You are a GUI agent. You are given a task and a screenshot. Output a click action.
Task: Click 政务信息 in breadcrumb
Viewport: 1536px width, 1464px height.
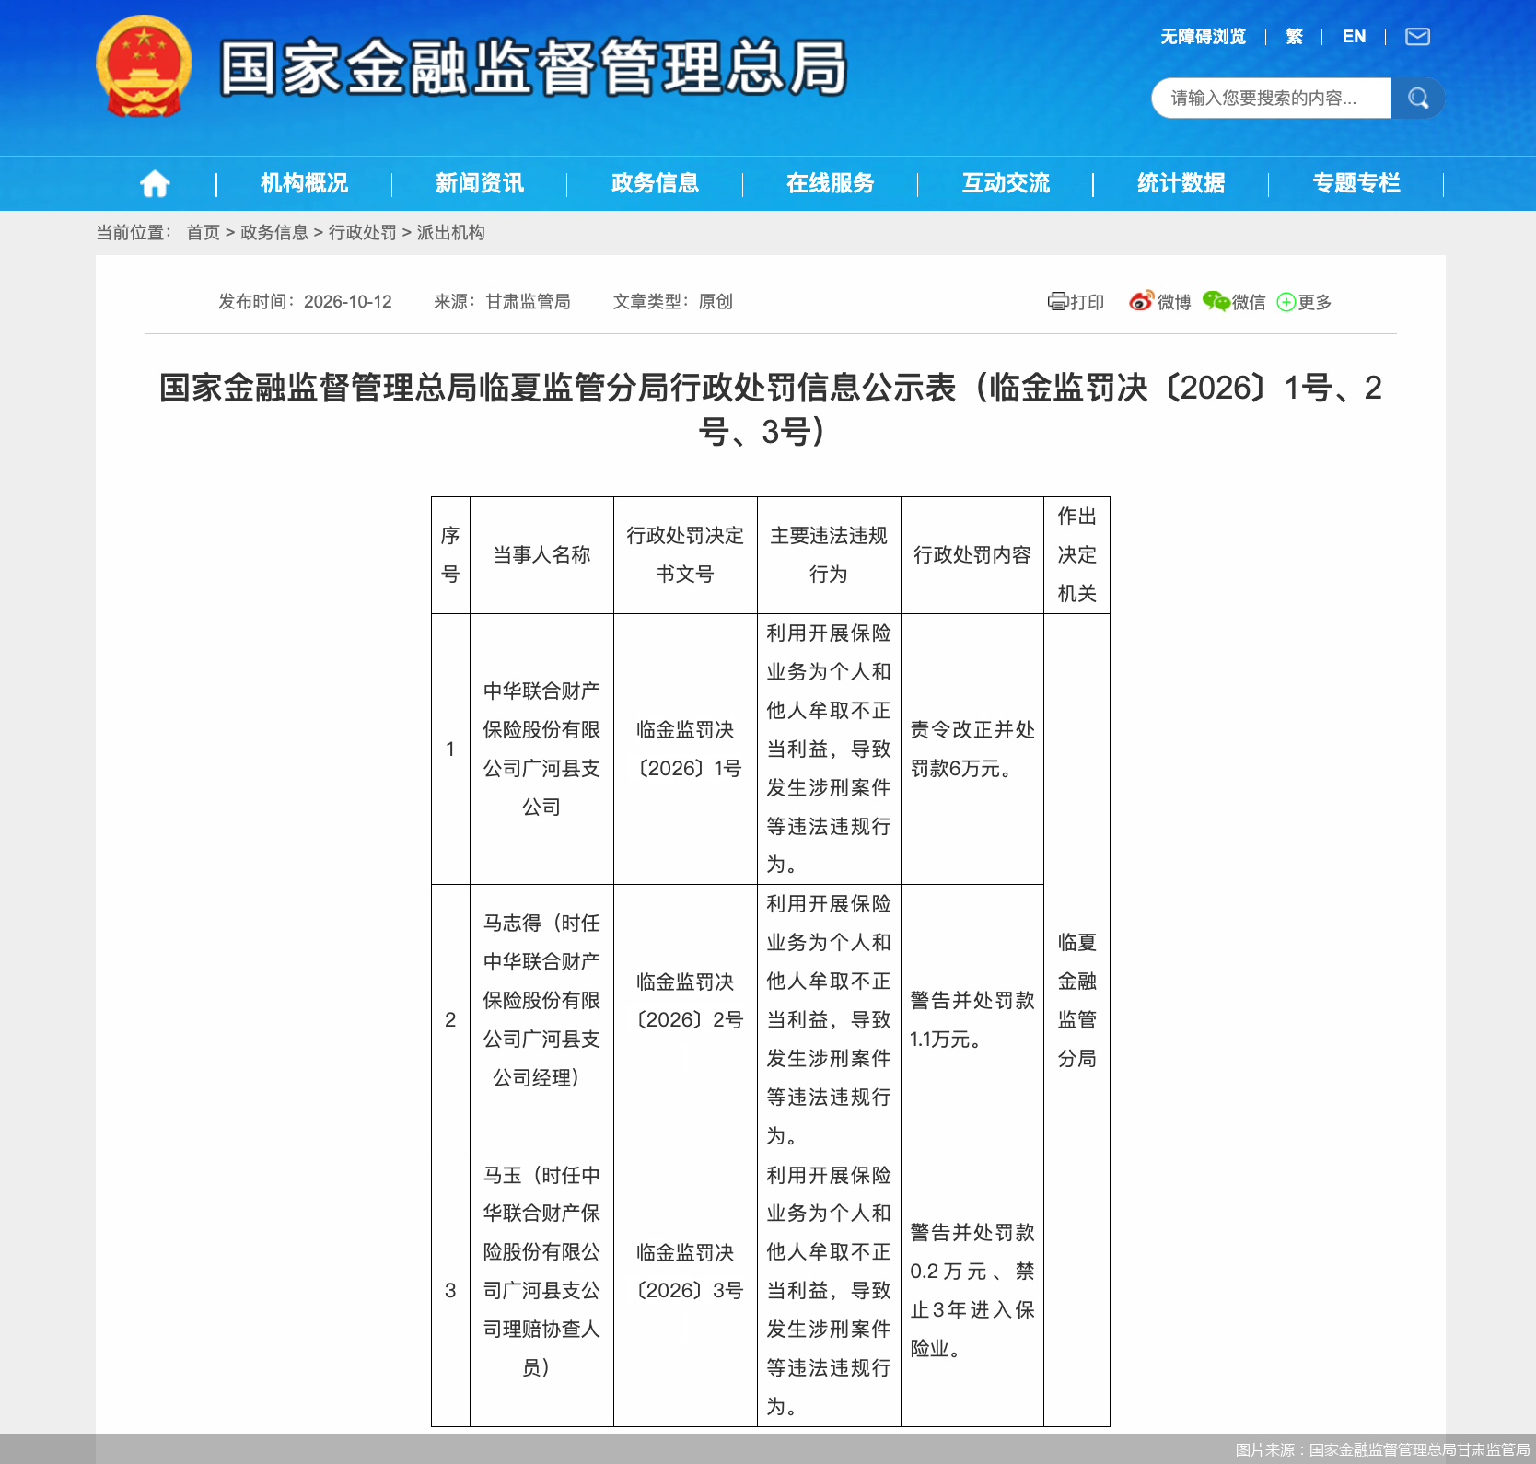274,232
